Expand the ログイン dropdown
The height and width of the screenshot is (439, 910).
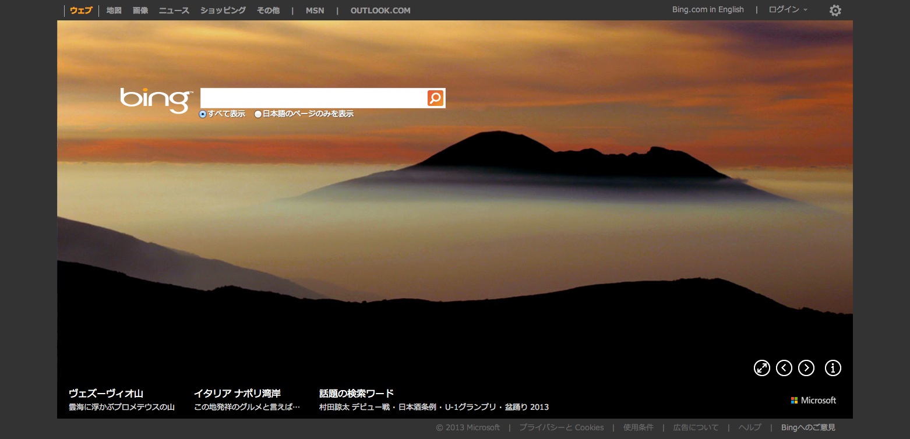coord(788,10)
